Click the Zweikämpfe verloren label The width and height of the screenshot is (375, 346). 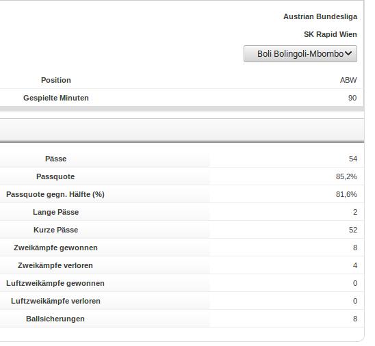(x=55, y=265)
